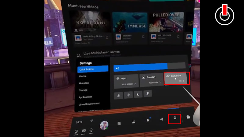Click the ASUS network name text
This screenshot has width=244, height=137.
click(x=127, y=84)
